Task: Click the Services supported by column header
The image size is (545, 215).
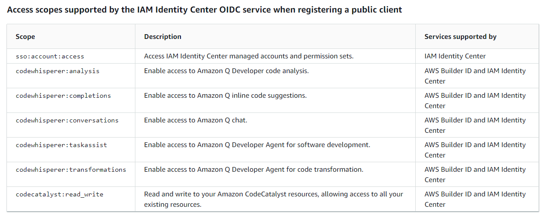Action: pyautogui.click(x=460, y=37)
